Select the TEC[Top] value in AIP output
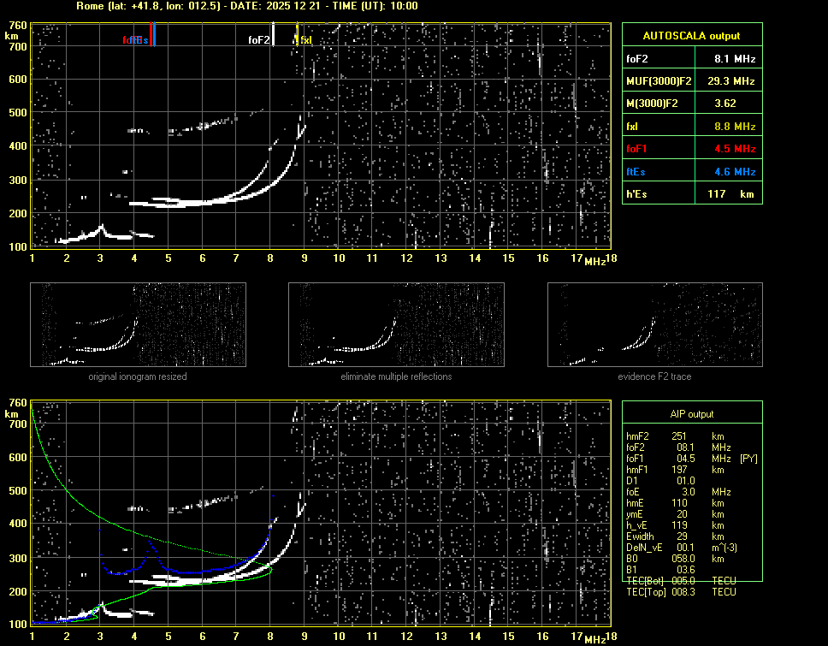Screen dimensions: 828x646 (x=683, y=591)
